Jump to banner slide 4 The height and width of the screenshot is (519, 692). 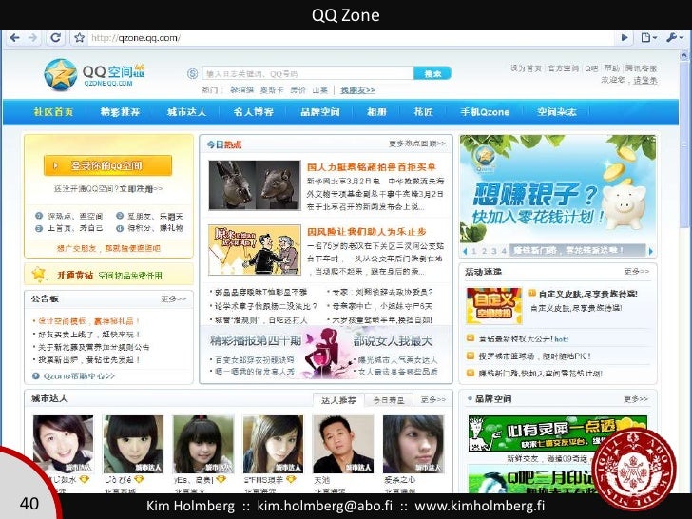click(504, 251)
